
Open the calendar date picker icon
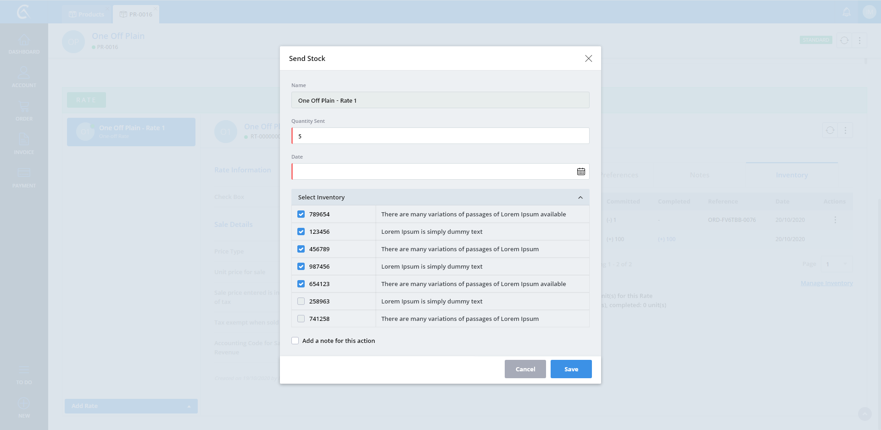pyautogui.click(x=581, y=171)
